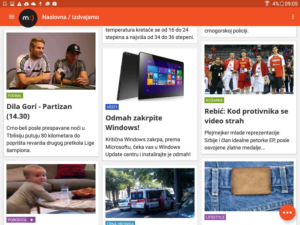Tap the round m:) app logo

pos(28,18)
